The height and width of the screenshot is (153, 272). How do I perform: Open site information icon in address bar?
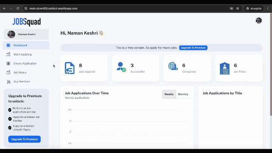pyautogui.click(x=26, y=8)
